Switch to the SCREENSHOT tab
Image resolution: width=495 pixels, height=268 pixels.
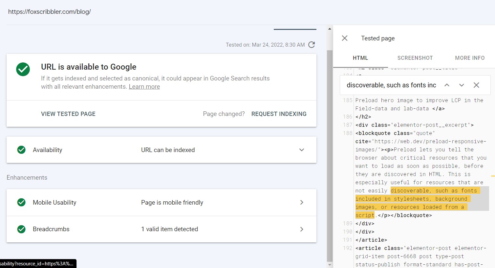(x=415, y=58)
